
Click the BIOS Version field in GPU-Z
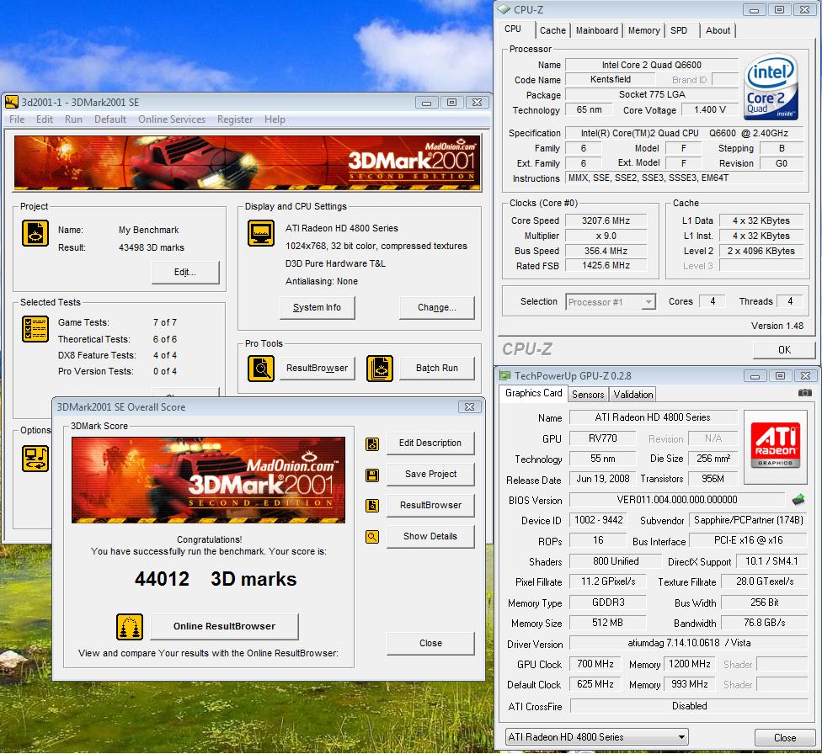click(x=677, y=500)
